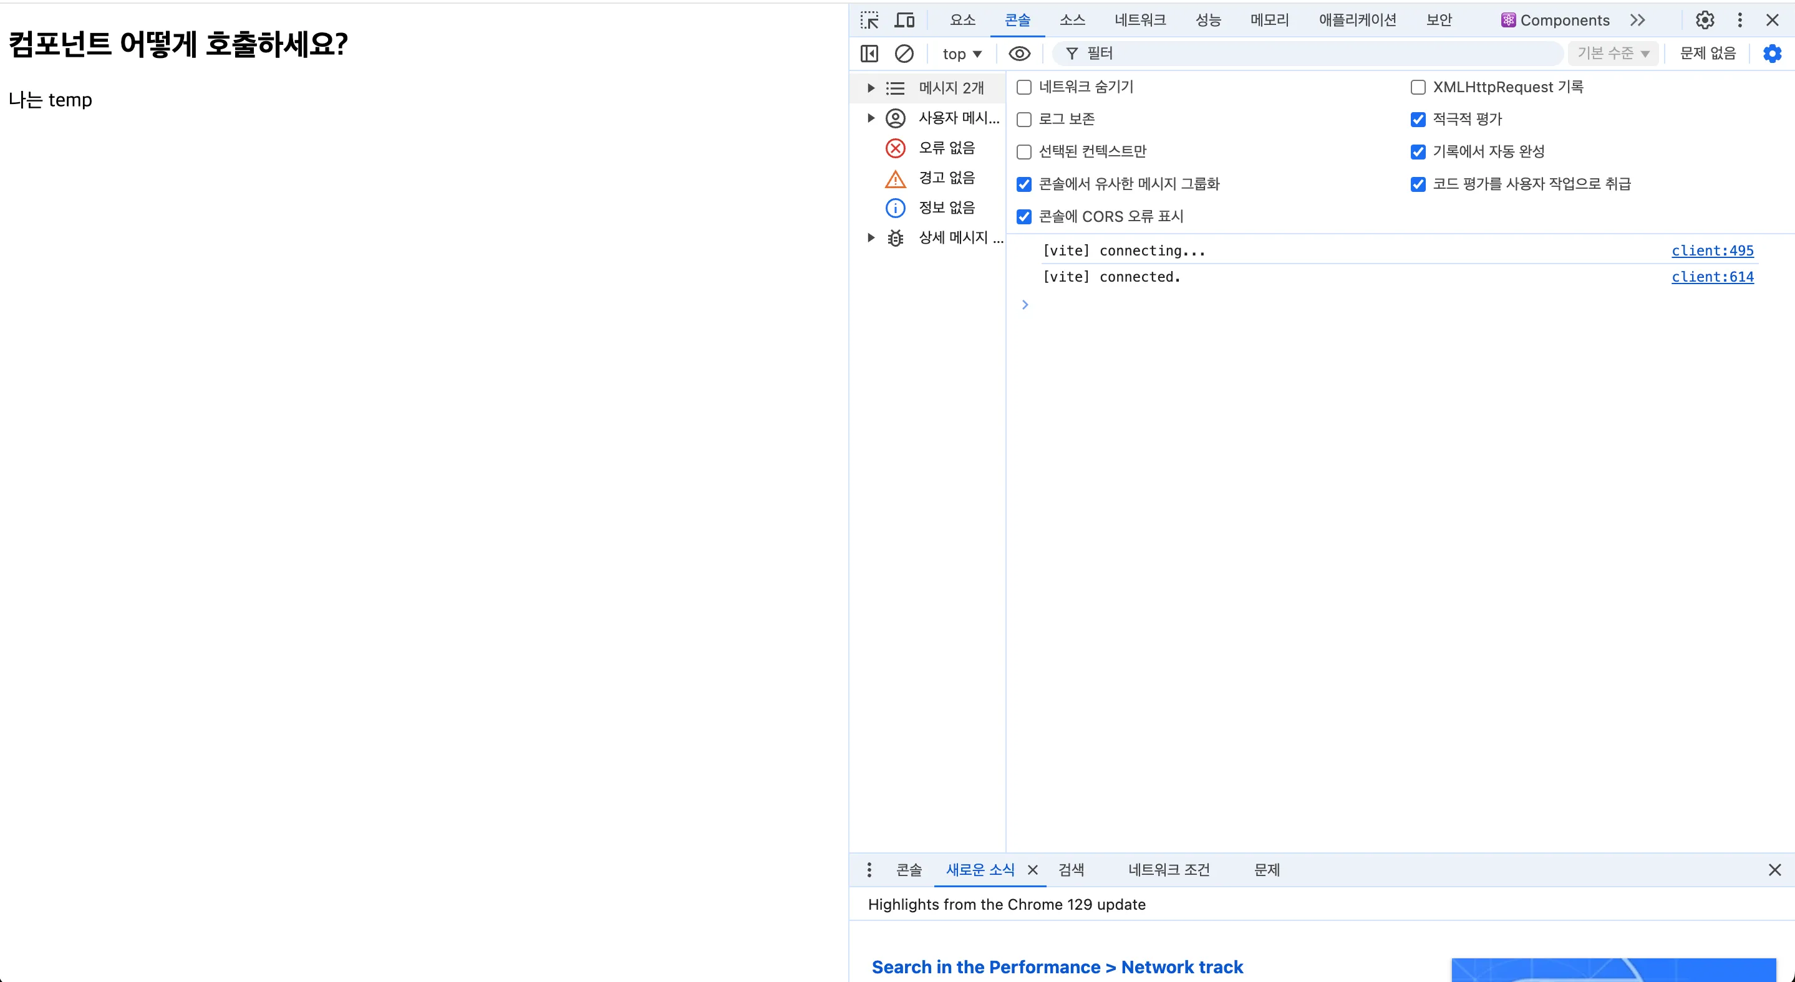Open the top context dropdown

pyautogui.click(x=962, y=54)
